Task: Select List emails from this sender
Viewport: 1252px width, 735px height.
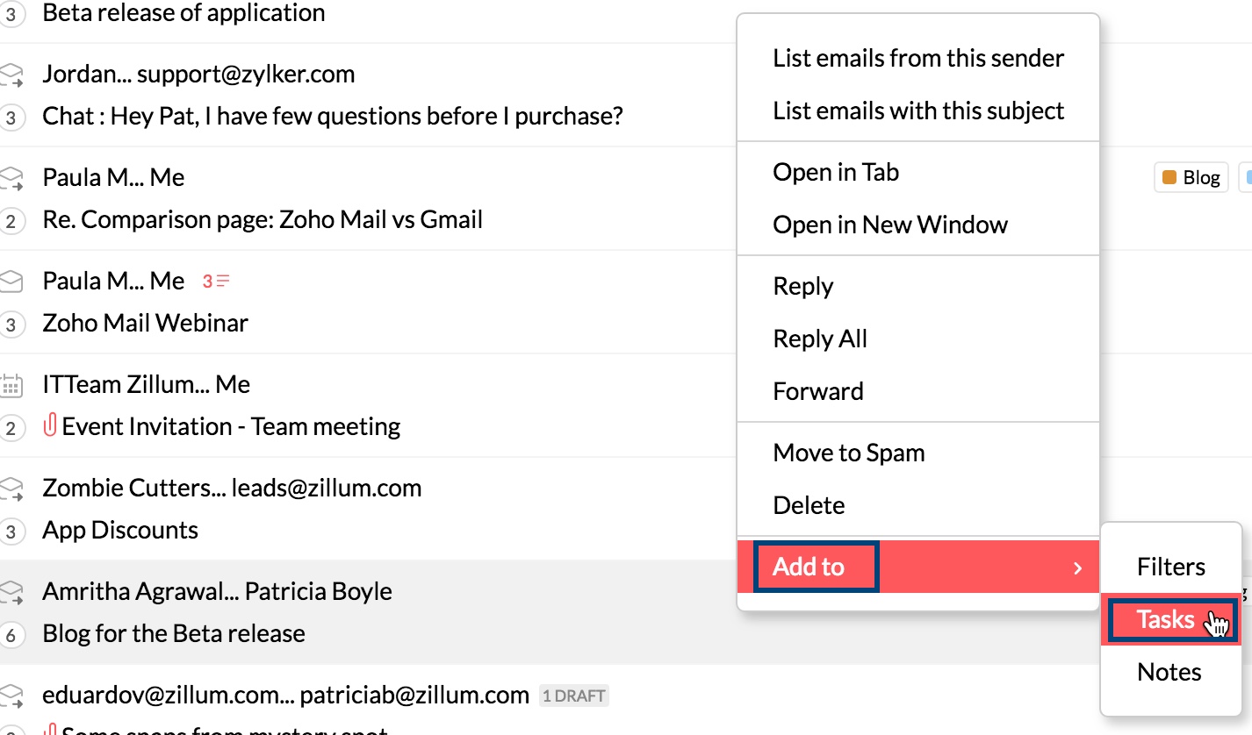Action: [x=917, y=59]
